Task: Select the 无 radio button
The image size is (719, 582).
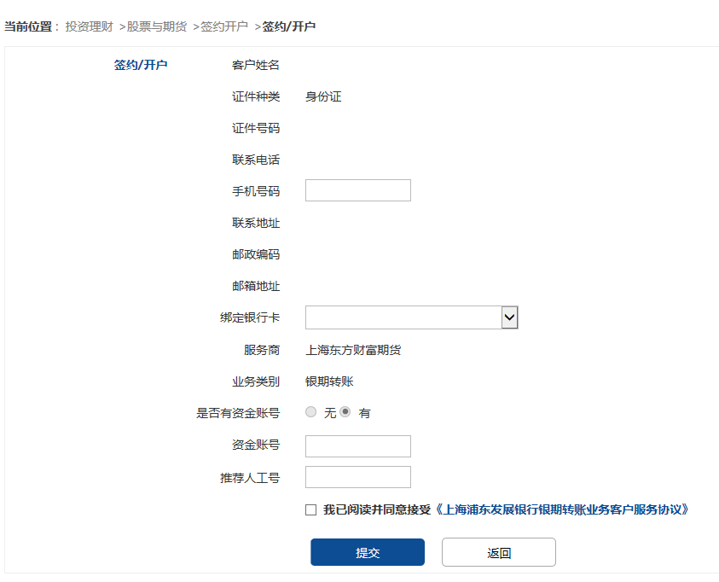Action: point(311,412)
